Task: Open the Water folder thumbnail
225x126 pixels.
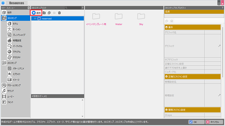Action: [x=119, y=19]
